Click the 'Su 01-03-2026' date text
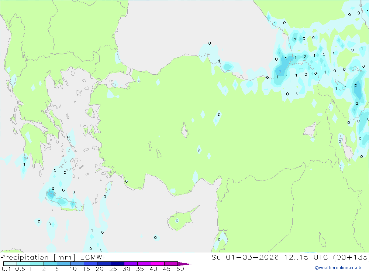Viewport: 369px width, 271px height. click(245, 257)
